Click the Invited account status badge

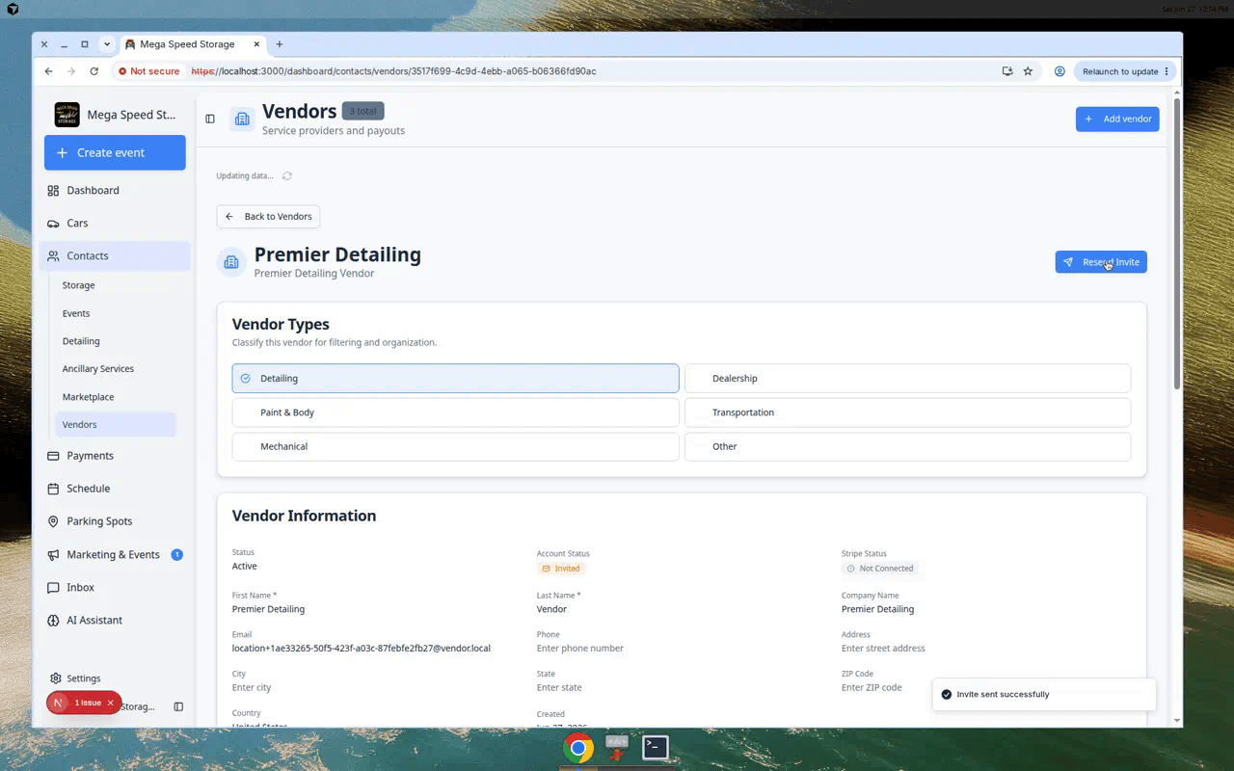tap(561, 569)
